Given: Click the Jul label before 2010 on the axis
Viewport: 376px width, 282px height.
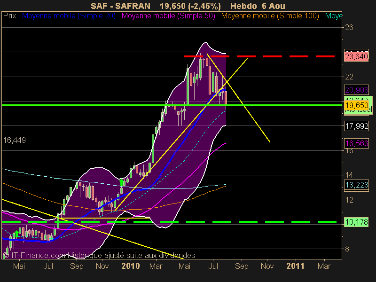Looking at the screenshot, I should coord(48,266).
